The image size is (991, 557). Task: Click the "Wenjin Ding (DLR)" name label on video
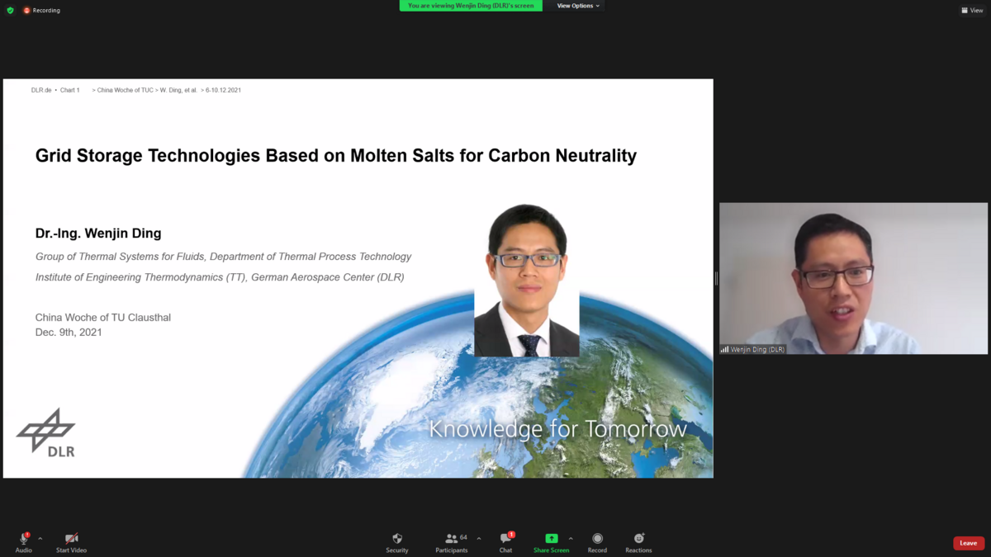point(752,349)
